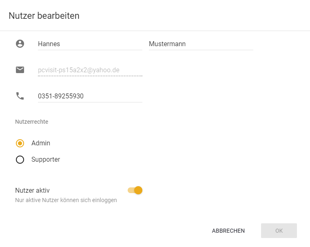The width and height of the screenshot is (310, 247).
Task: Click the Nutzer bearbeiten dialog title
Action: pyautogui.click(x=44, y=16)
